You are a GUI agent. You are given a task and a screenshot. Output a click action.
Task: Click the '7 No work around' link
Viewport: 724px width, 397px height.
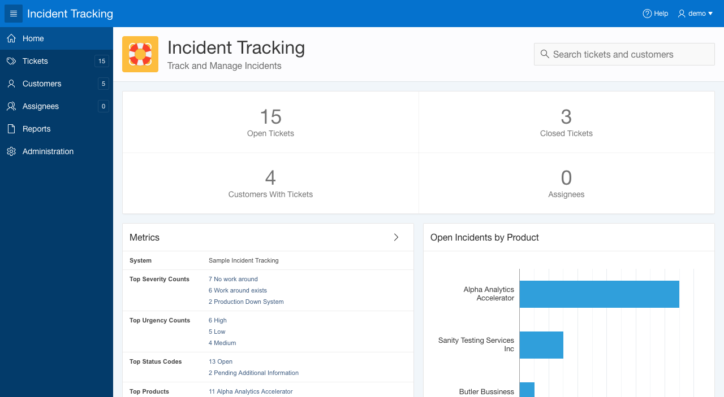[x=233, y=279]
